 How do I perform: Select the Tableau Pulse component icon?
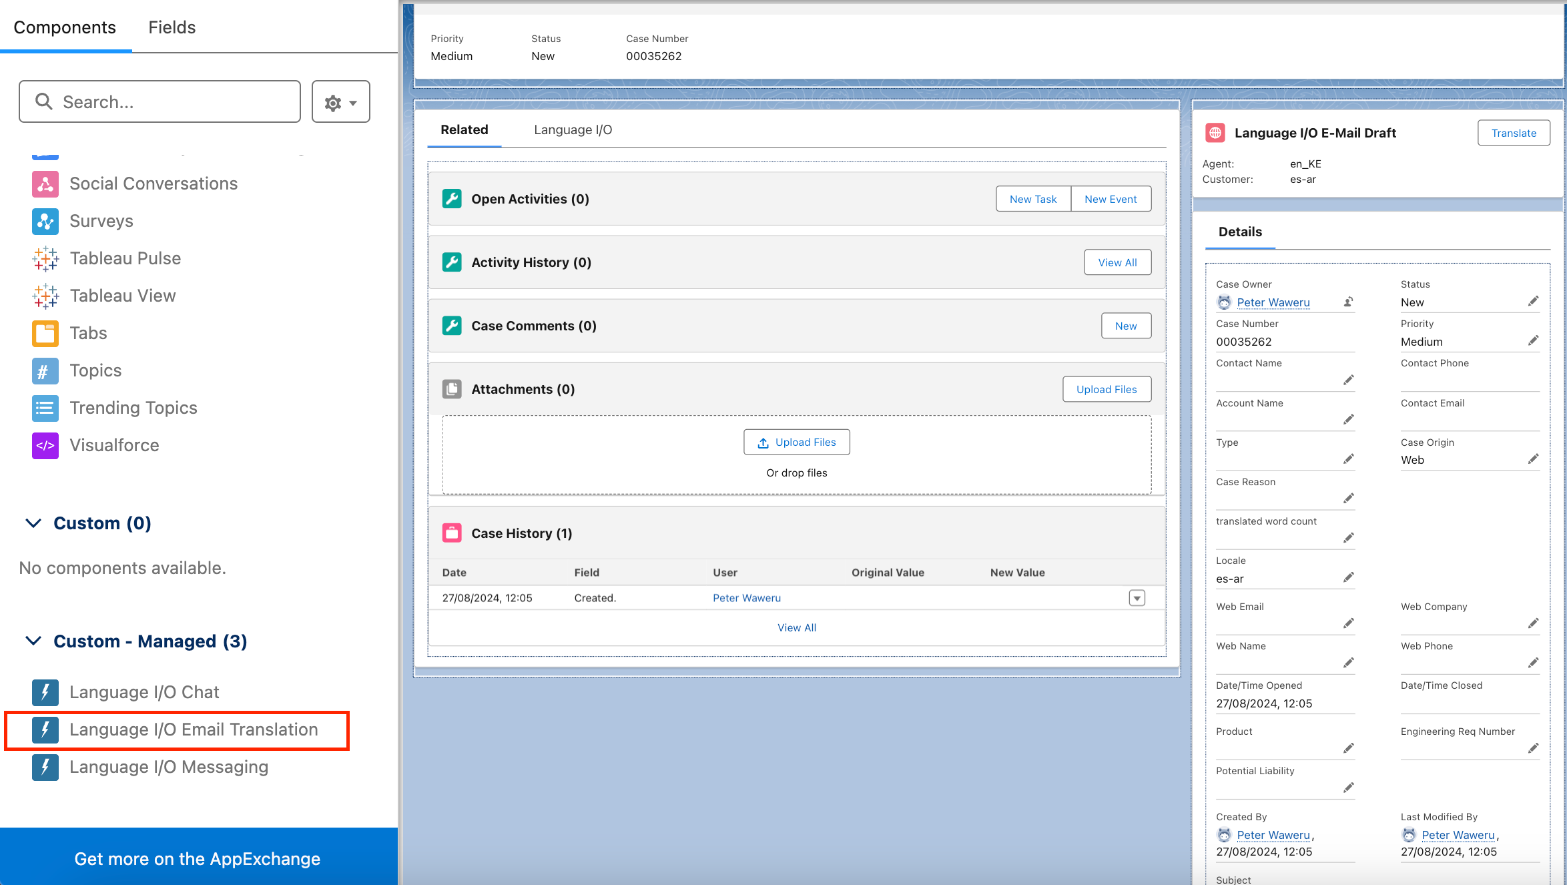point(45,258)
